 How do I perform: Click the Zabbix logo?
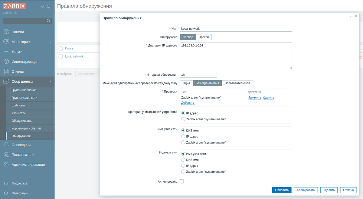[x=15, y=6]
